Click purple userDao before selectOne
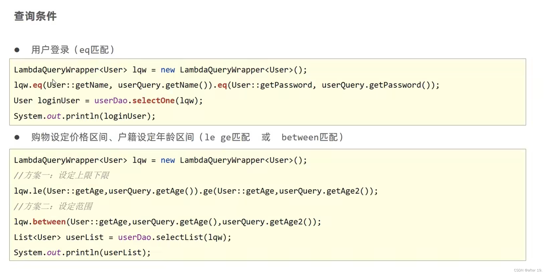Image resolution: width=546 pixels, height=274 pixels. [111, 101]
